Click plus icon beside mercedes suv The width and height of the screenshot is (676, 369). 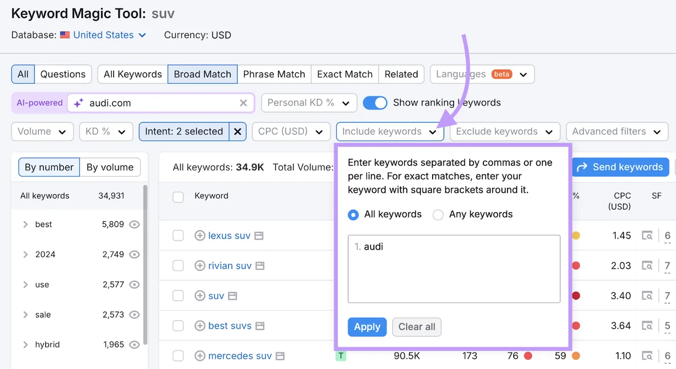pos(199,355)
